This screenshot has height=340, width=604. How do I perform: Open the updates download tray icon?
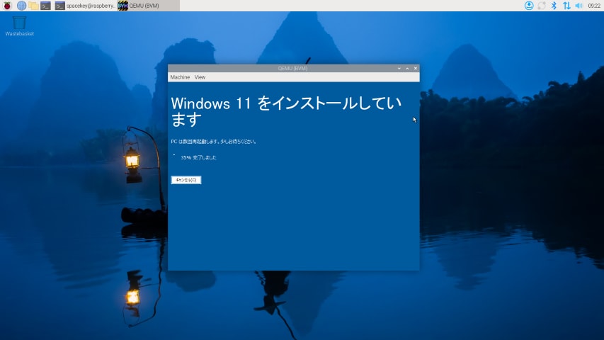tap(529, 6)
